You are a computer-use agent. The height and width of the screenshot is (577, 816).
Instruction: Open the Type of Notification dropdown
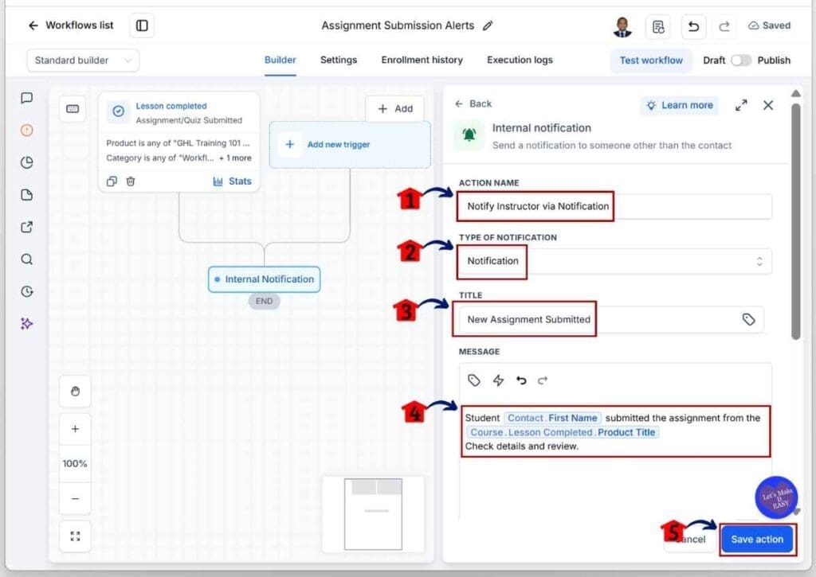(615, 261)
